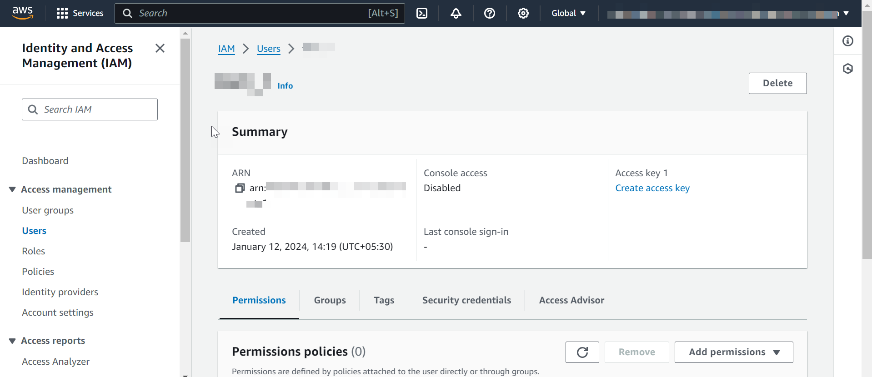Open the info panel icon on right

pos(848,41)
